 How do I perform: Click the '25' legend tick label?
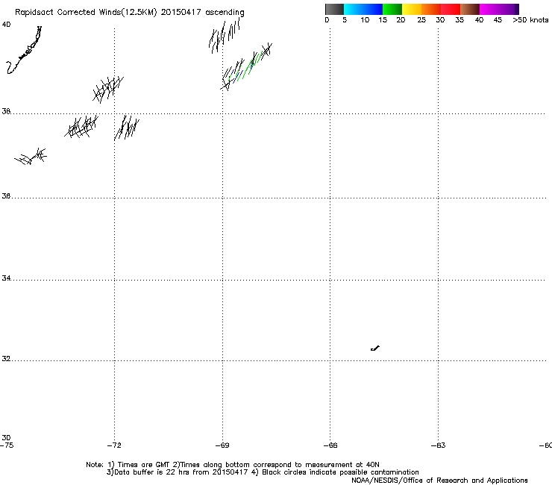[x=421, y=20]
